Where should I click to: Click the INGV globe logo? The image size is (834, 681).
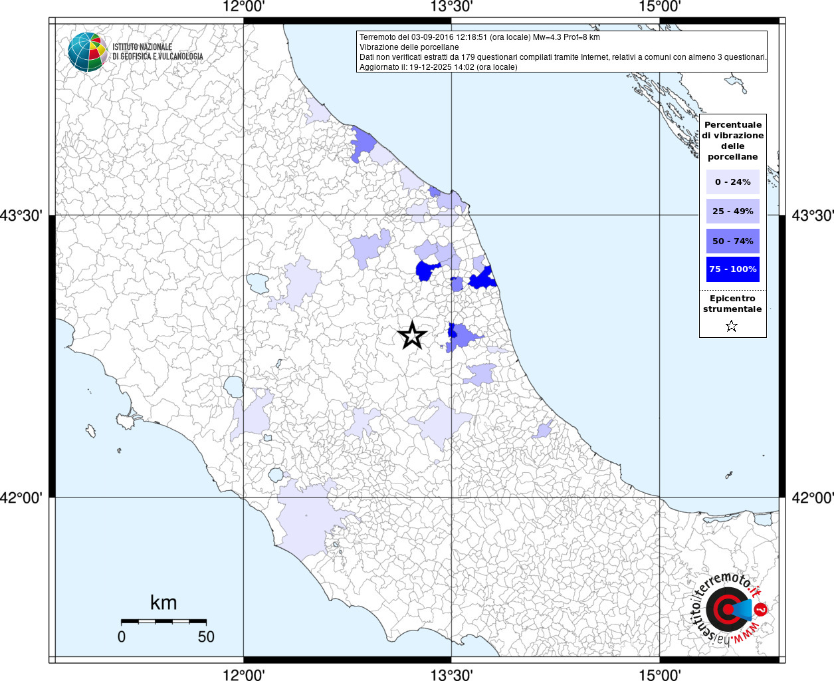pyautogui.click(x=88, y=52)
